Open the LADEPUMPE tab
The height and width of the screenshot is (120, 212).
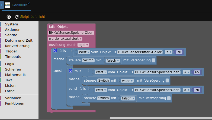click(x=20, y=5)
